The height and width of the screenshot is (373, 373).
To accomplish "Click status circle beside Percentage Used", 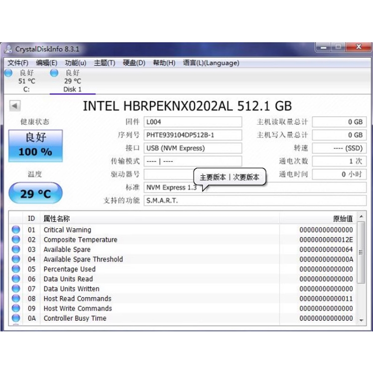I will 16,269.
